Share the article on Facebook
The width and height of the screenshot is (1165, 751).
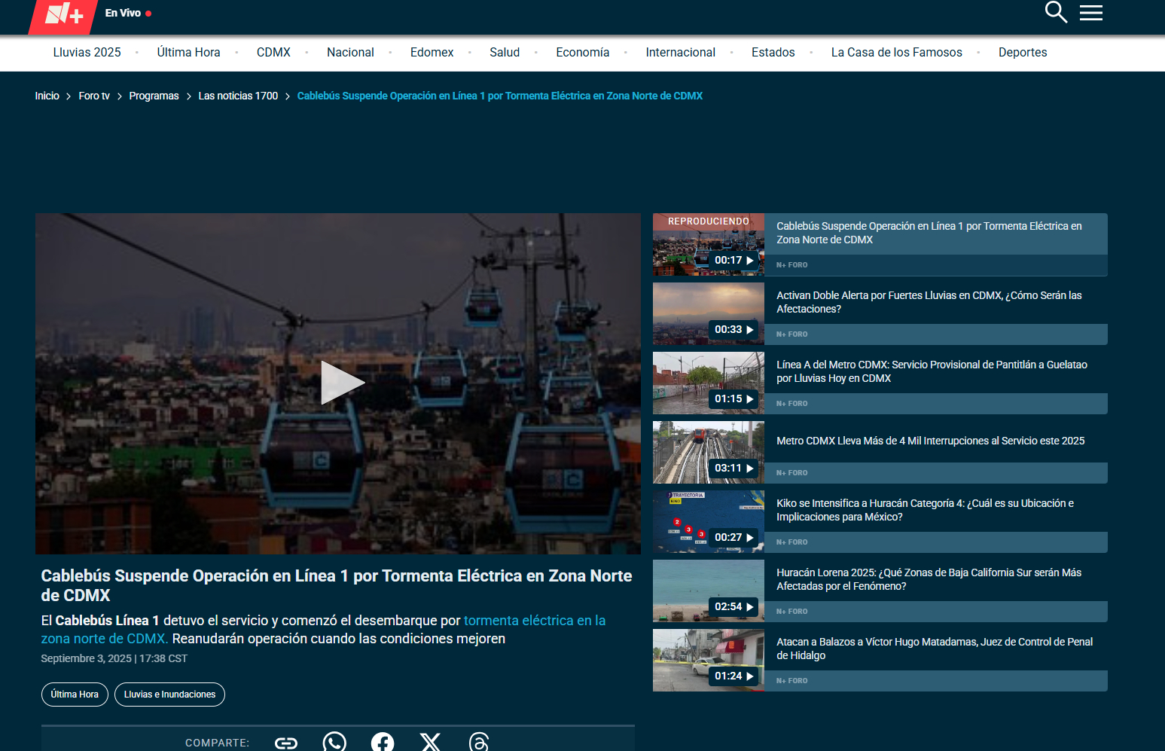pyautogui.click(x=383, y=743)
